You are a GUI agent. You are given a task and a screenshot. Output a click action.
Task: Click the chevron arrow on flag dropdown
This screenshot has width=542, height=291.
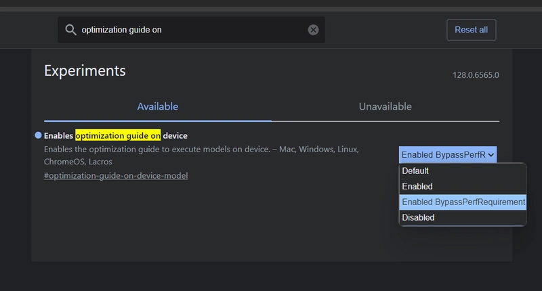[491, 155]
